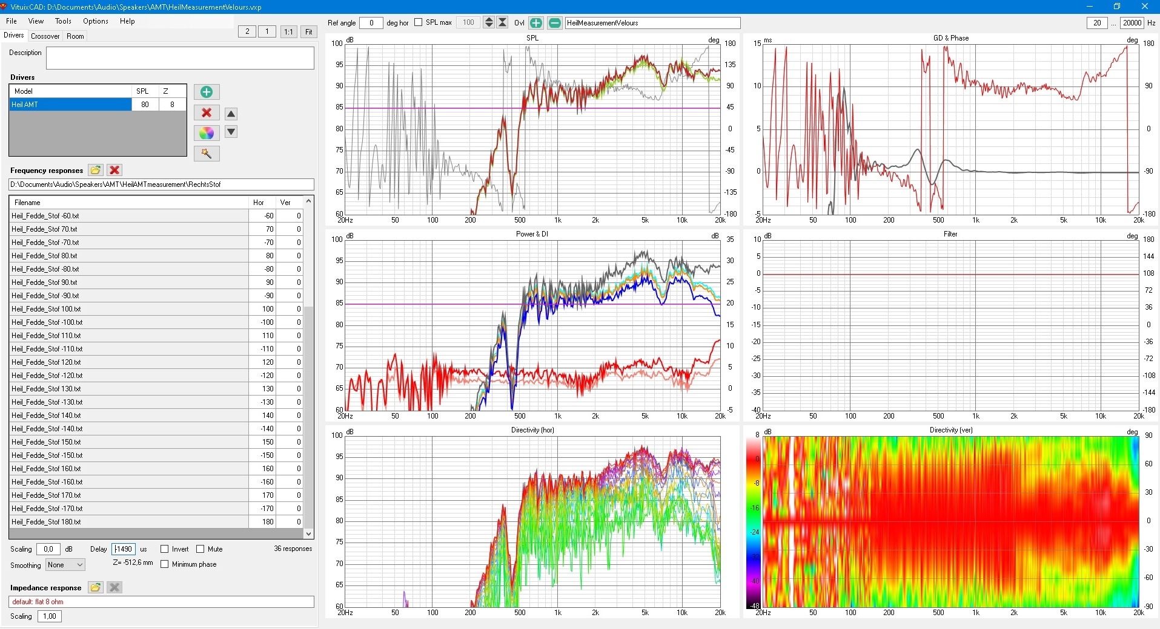Open the driver color wheel picker
The width and height of the screenshot is (1160, 629).
(x=207, y=133)
